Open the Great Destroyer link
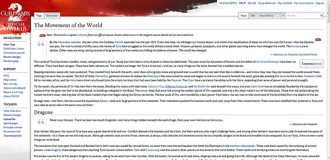Viewport: 330px width, 160px height. click(268, 62)
